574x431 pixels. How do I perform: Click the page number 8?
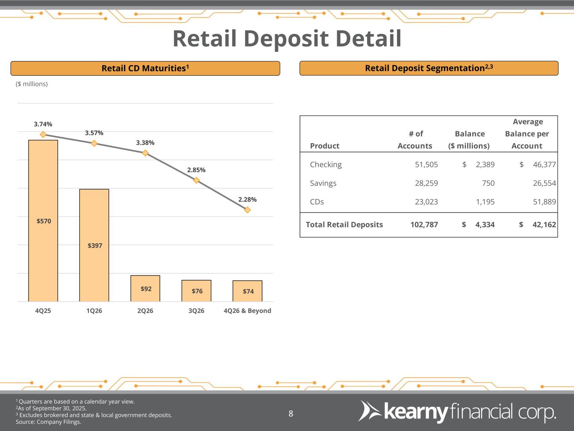291,414
